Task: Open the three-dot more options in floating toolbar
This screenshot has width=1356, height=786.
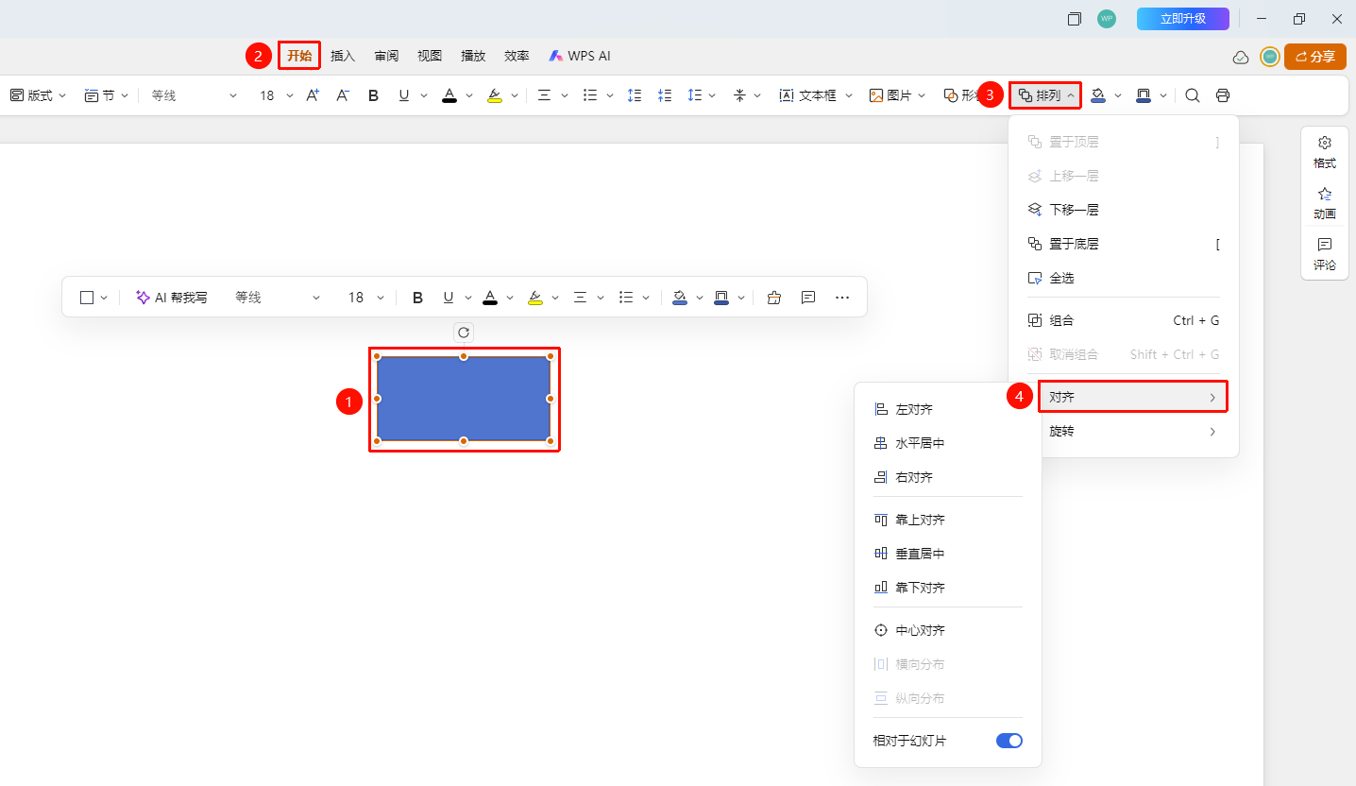Action: click(x=842, y=298)
